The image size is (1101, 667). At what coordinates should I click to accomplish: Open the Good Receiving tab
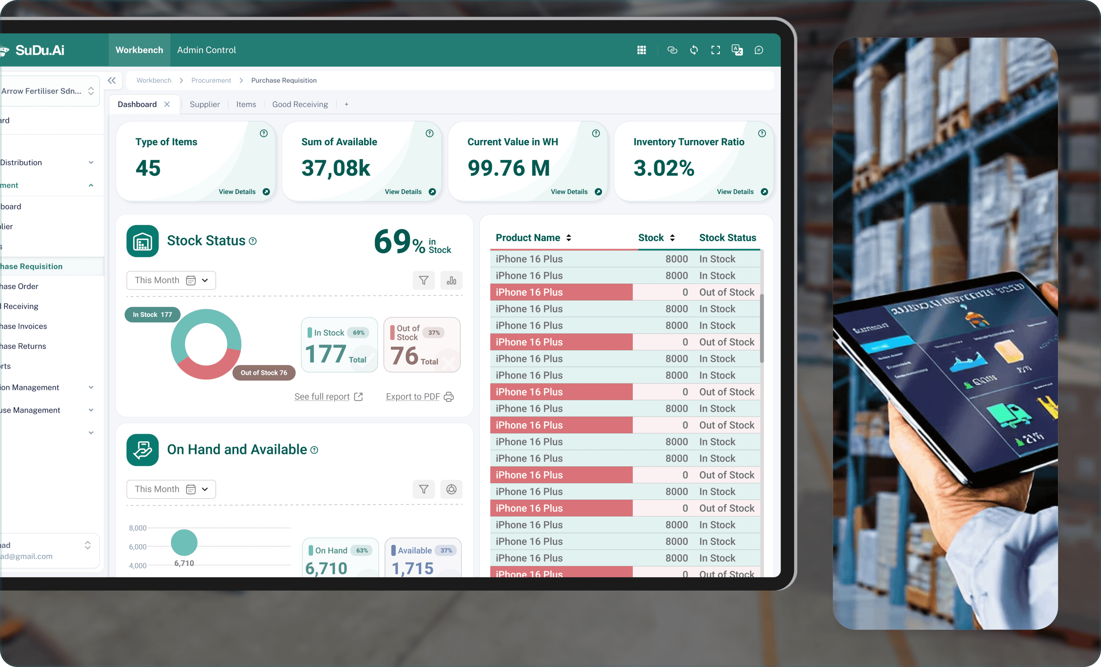300,104
